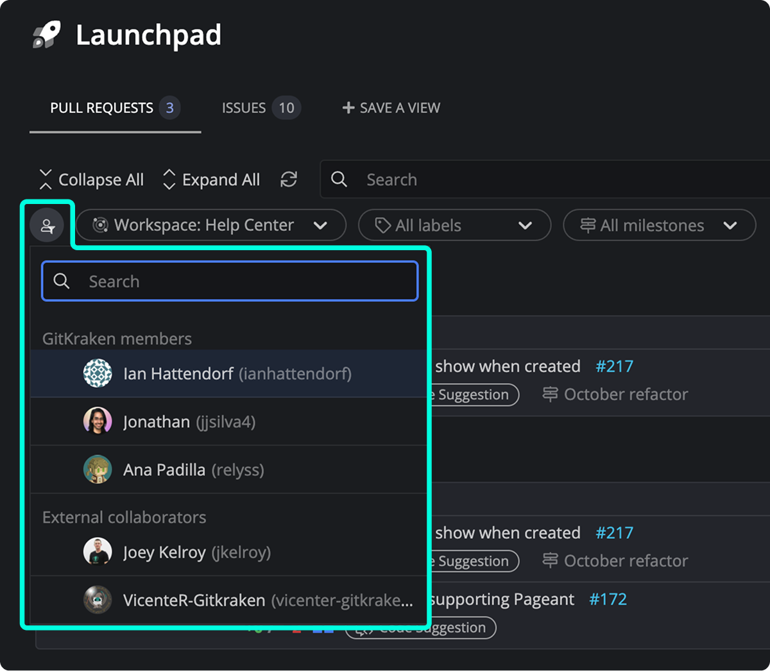Open the All milestones dropdown
Viewport: 770px width, 671px height.
[659, 225]
